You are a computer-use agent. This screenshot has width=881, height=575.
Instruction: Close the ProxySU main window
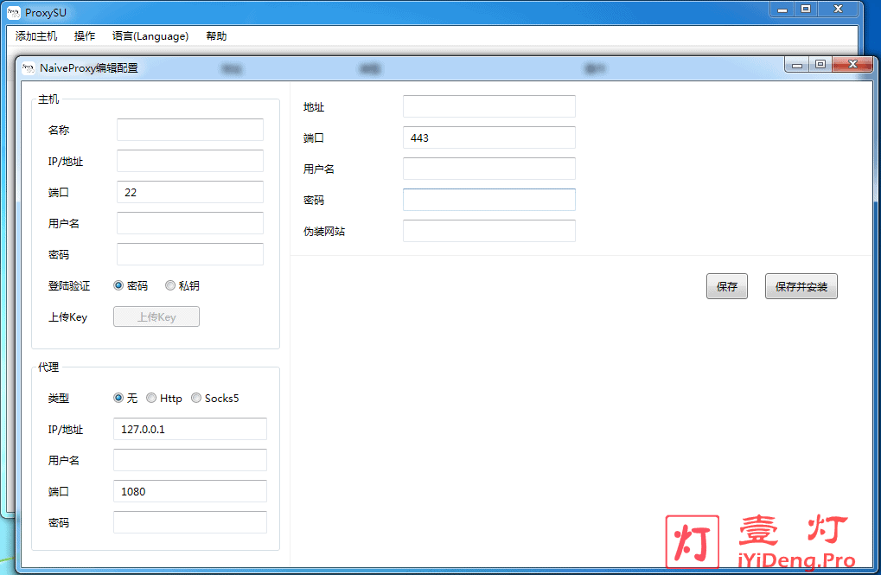[839, 9]
